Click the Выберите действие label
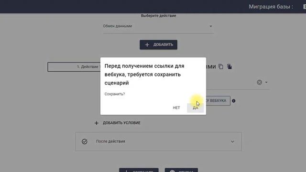This screenshot has width=306, height=172. 158,16
